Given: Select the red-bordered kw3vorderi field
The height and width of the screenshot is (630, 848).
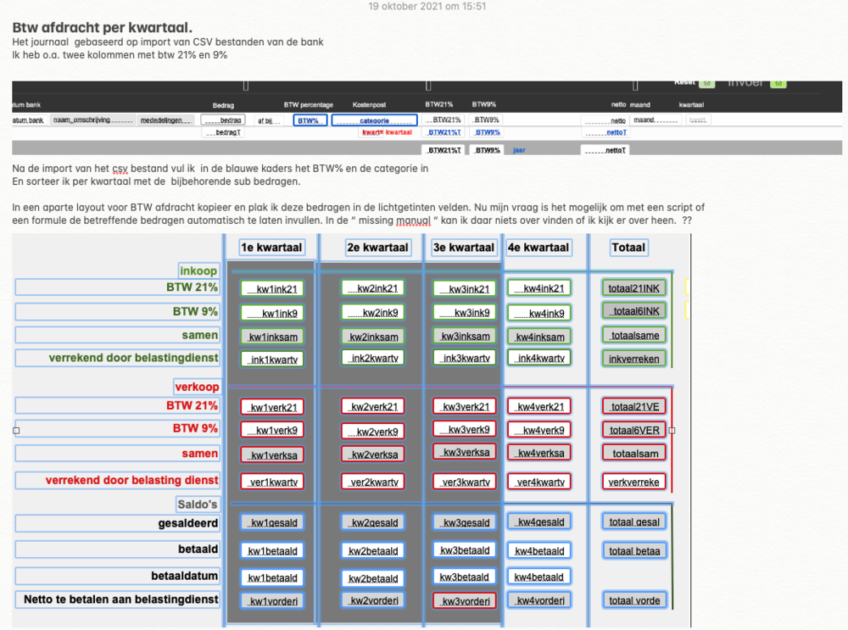Looking at the screenshot, I should tap(464, 601).
